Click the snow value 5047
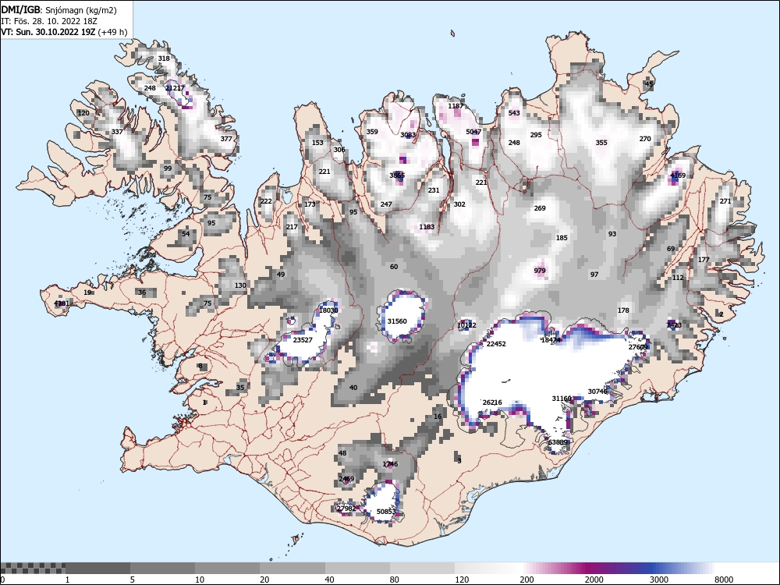Image resolution: width=780 pixels, height=585 pixels. click(x=473, y=132)
